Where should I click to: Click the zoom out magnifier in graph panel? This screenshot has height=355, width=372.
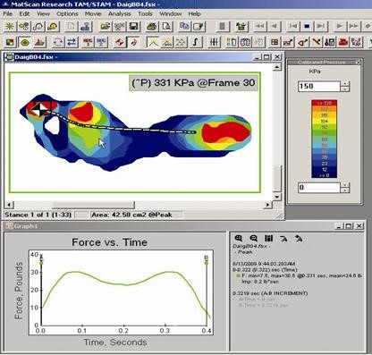254,238
